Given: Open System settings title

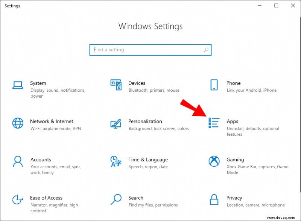Looking at the screenshot, I should coord(38,83).
